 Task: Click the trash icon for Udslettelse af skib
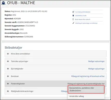click(x=73, y=16)
